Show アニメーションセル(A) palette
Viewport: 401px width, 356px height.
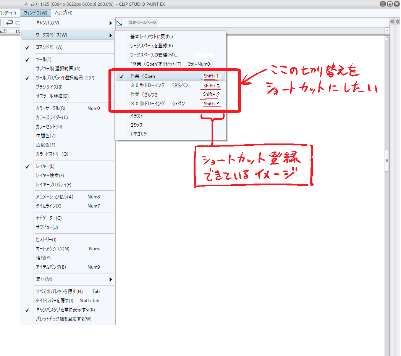click(x=68, y=197)
